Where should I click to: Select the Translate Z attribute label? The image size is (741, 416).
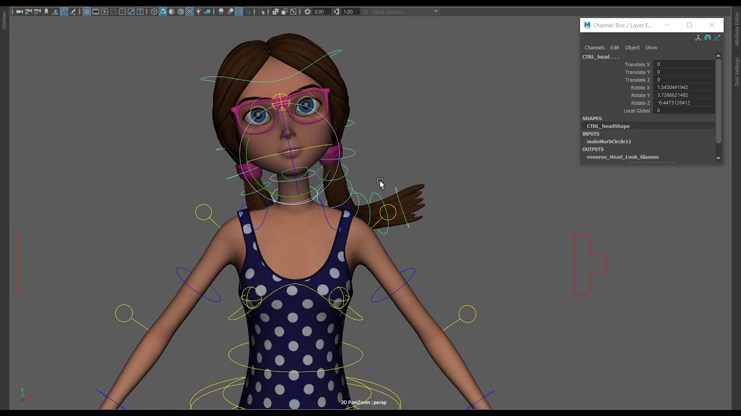(637, 80)
